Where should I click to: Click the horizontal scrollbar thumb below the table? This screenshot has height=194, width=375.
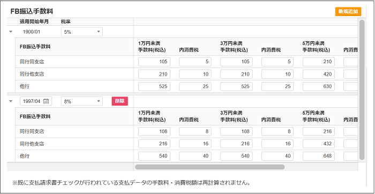tap(210, 167)
